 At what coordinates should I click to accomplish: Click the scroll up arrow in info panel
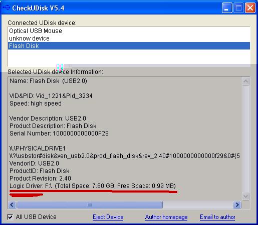point(246,81)
